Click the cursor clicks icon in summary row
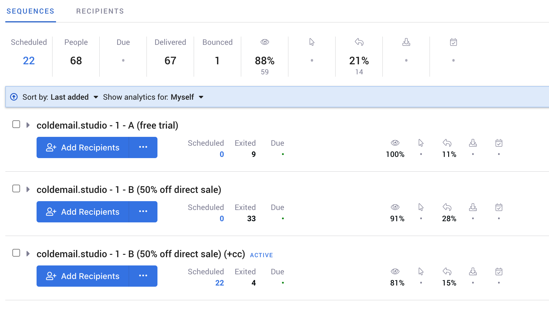 pyautogui.click(x=312, y=42)
